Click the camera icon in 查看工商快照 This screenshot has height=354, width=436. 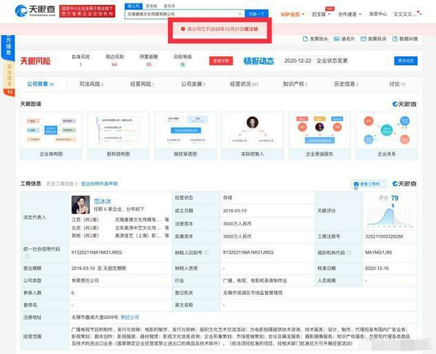(356, 184)
